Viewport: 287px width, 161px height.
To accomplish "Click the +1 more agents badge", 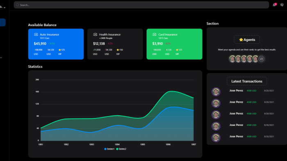I will [261, 59].
